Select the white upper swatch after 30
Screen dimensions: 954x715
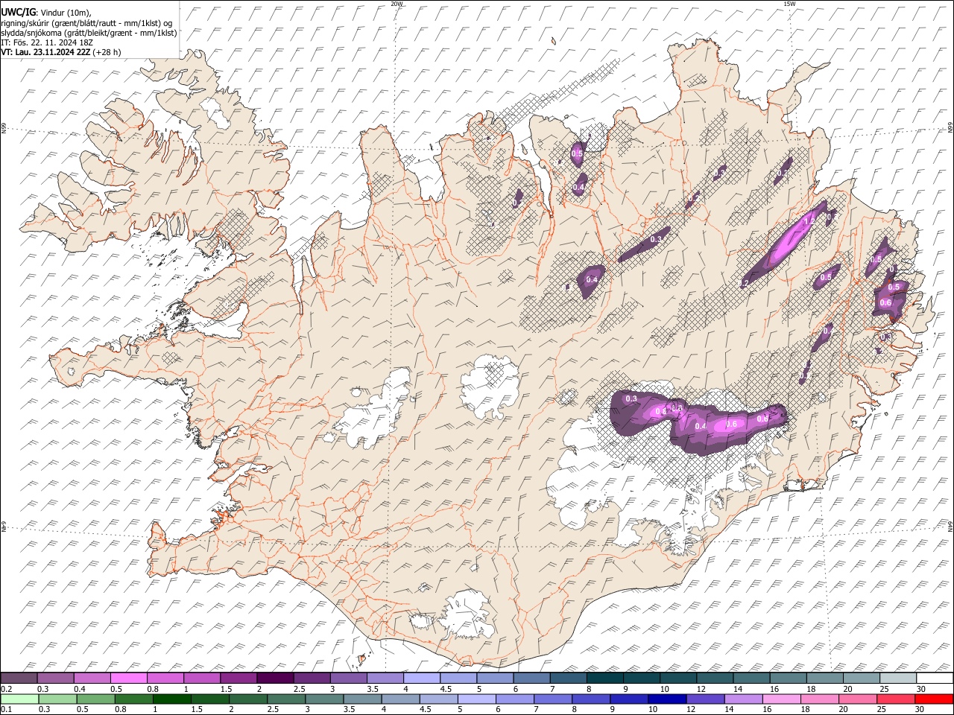pos(935,678)
